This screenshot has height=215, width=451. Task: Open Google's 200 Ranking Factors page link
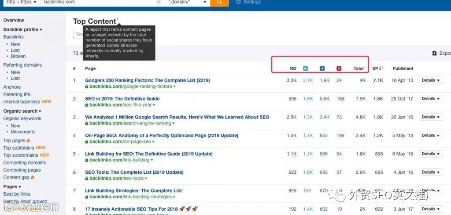[x=148, y=80]
